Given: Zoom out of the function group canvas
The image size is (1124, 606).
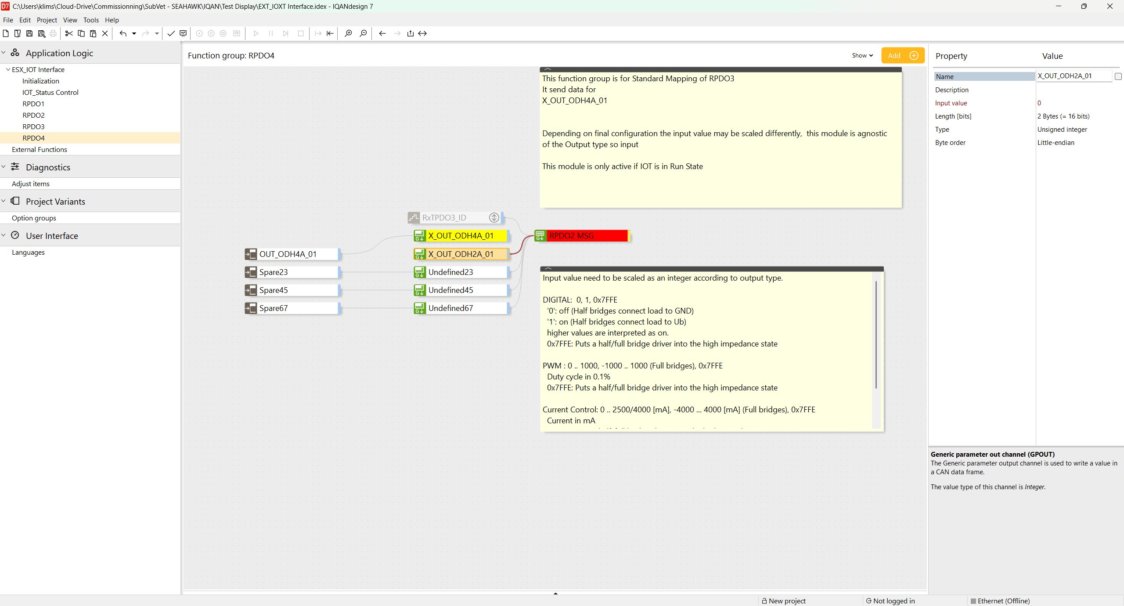Looking at the screenshot, I should (363, 33).
